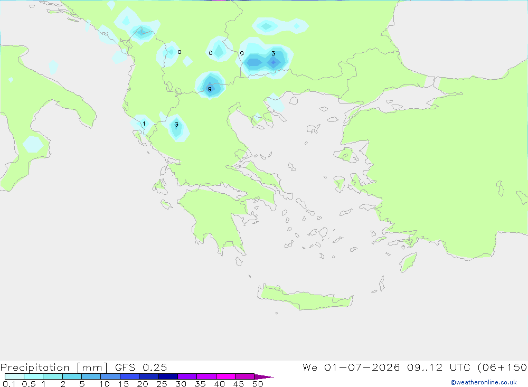Click the legend label '25'
The width and height of the screenshot is (528, 387).
tap(162, 384)
